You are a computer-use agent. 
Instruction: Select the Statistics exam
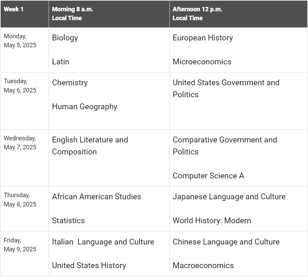pyautogui.click(x=68, y=221)
